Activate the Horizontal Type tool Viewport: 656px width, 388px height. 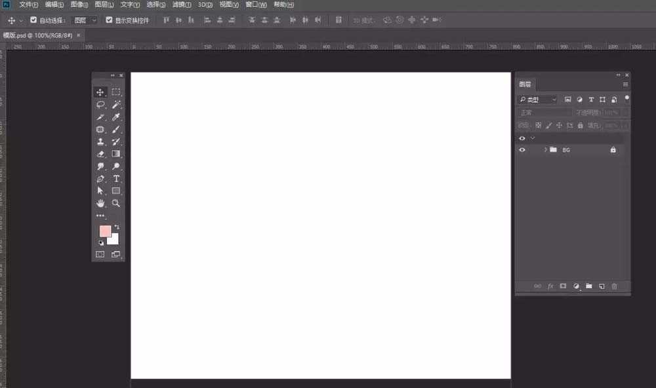116,178
